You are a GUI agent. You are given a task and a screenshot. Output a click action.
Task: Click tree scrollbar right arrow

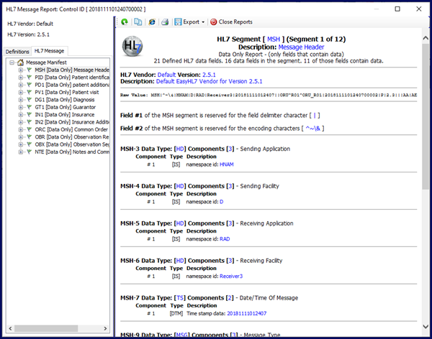(105, 328)
